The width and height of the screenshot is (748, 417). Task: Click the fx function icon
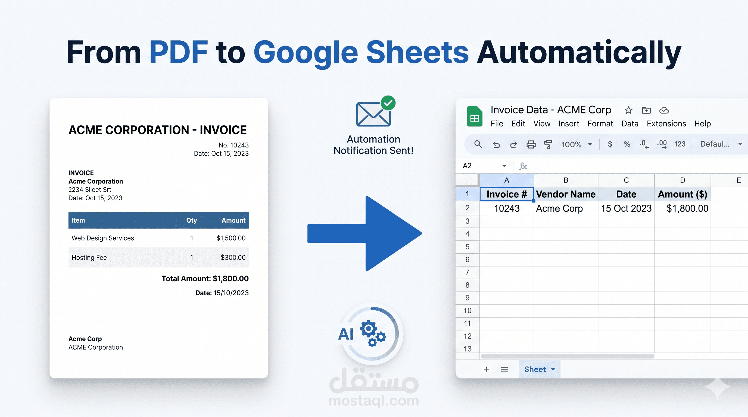(523, 166)
